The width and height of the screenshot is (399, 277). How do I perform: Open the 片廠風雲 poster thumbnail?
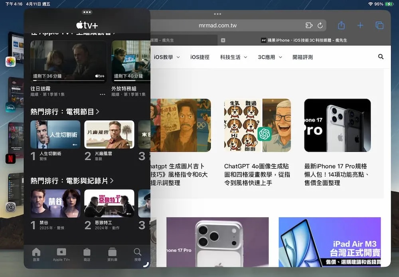tap(109, 134)
